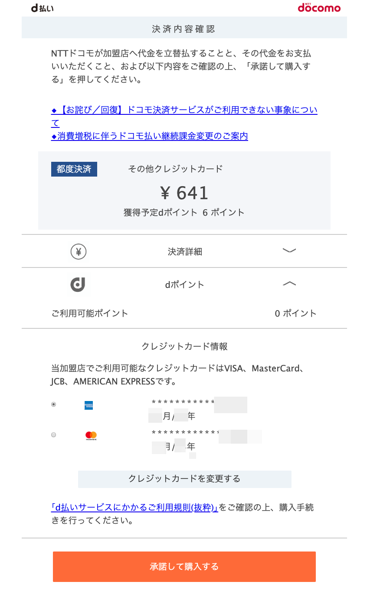The height and width of the screenshot is (595, 367).
Task: Click the dポイント d logo icon
Action: [x=78, y=284]
